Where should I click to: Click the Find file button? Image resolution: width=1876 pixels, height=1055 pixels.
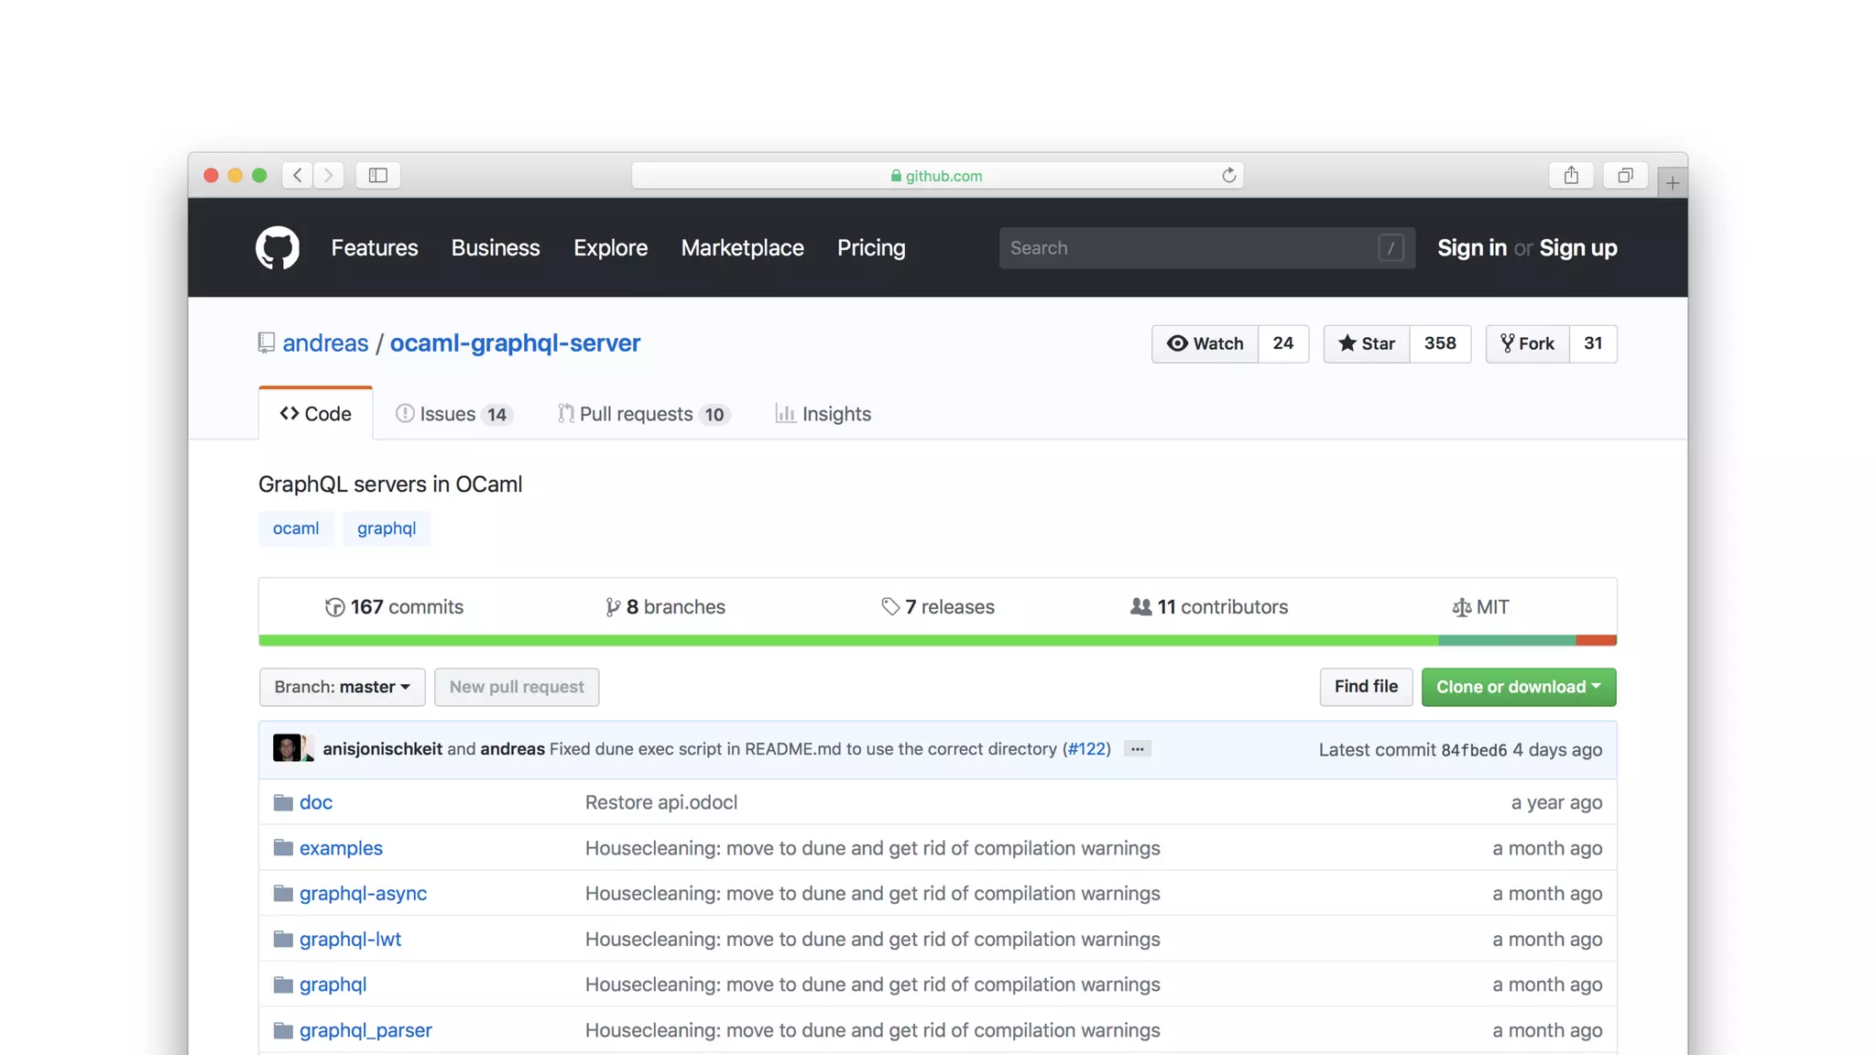[x=1365, y=687]
